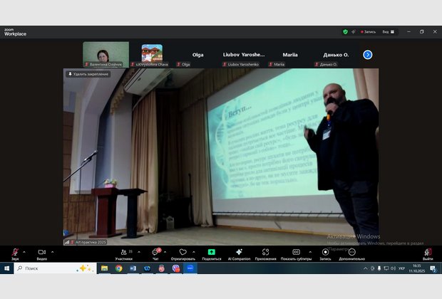Unmute the microphone with the Звук button
442x299 pixels.
(x=15, y=252)
